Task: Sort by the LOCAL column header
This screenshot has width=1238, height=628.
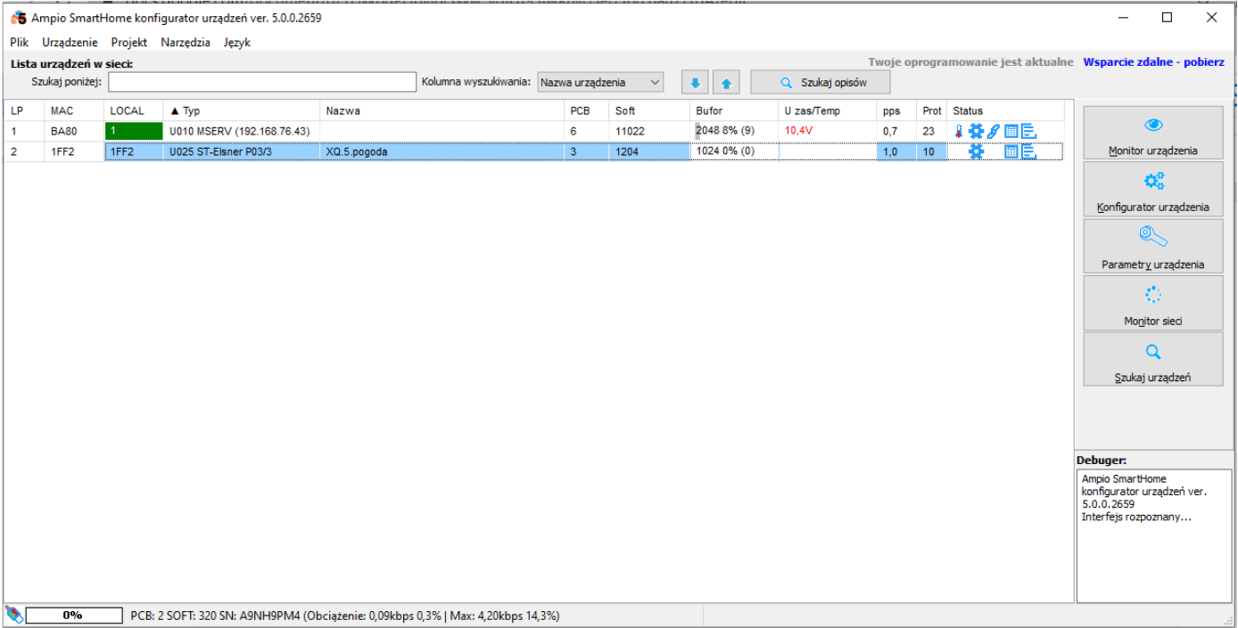Action: (134, 110)
